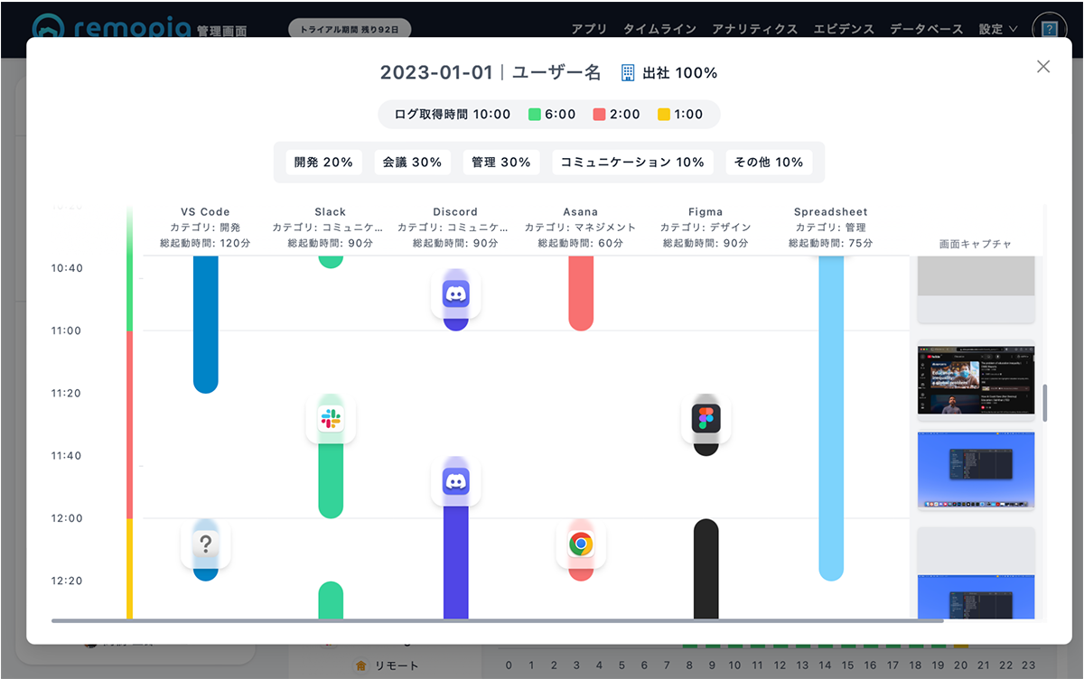Click the 12:00 time label
The height and width of the screenshot is (679, 1084).
pyautogui.click(x=67, y=519)
